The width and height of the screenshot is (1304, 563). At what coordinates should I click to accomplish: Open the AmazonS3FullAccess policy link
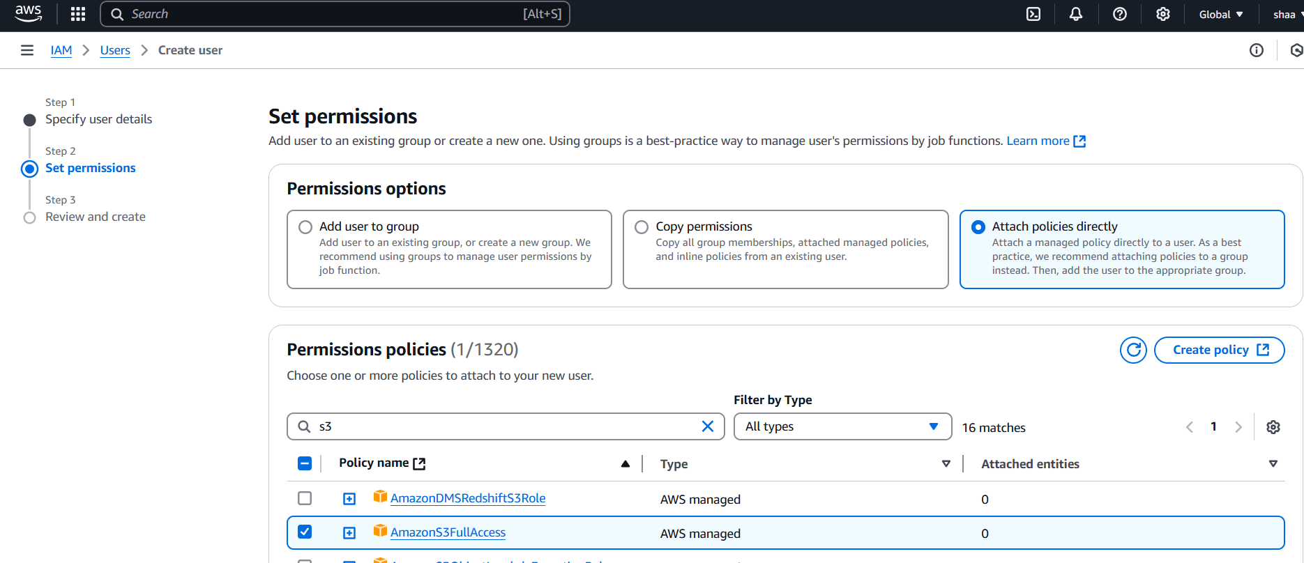click(x=448, y=532)
